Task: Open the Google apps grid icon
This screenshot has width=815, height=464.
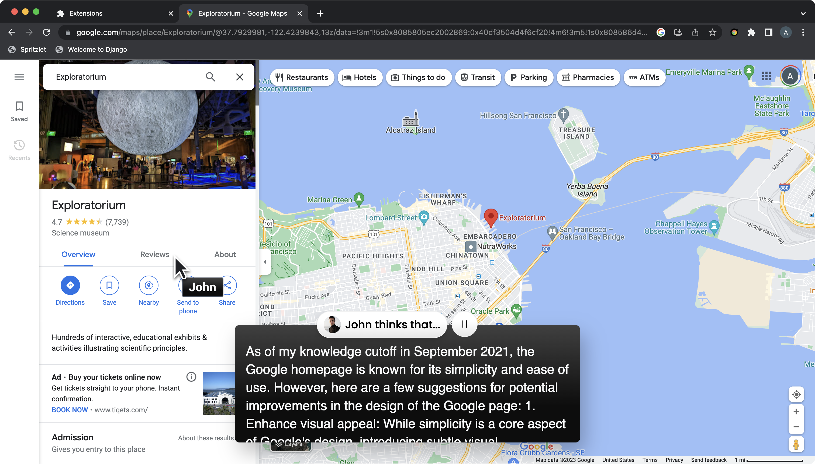Action: [766, 76]
